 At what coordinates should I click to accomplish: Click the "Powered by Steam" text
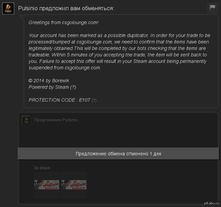[49, 87]
